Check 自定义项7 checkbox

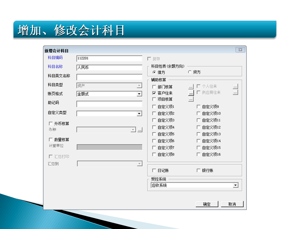(154, 148)
